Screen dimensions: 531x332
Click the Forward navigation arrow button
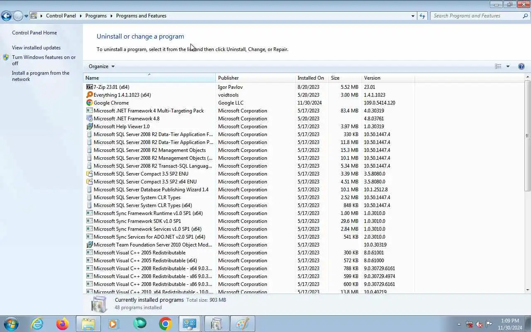pyautogui.click(x=18, y=16)
